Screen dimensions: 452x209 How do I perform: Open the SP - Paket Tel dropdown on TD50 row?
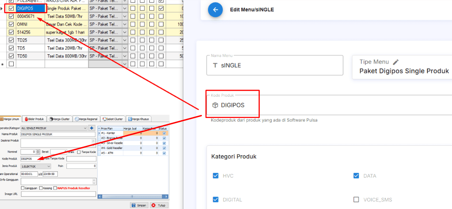(125, 56)
